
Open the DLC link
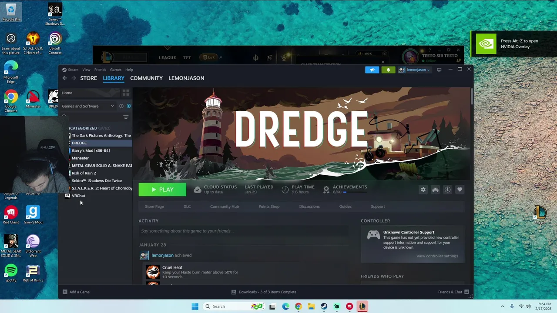click(187, 206)
